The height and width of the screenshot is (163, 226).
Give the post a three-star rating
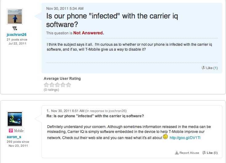point(57,85)
